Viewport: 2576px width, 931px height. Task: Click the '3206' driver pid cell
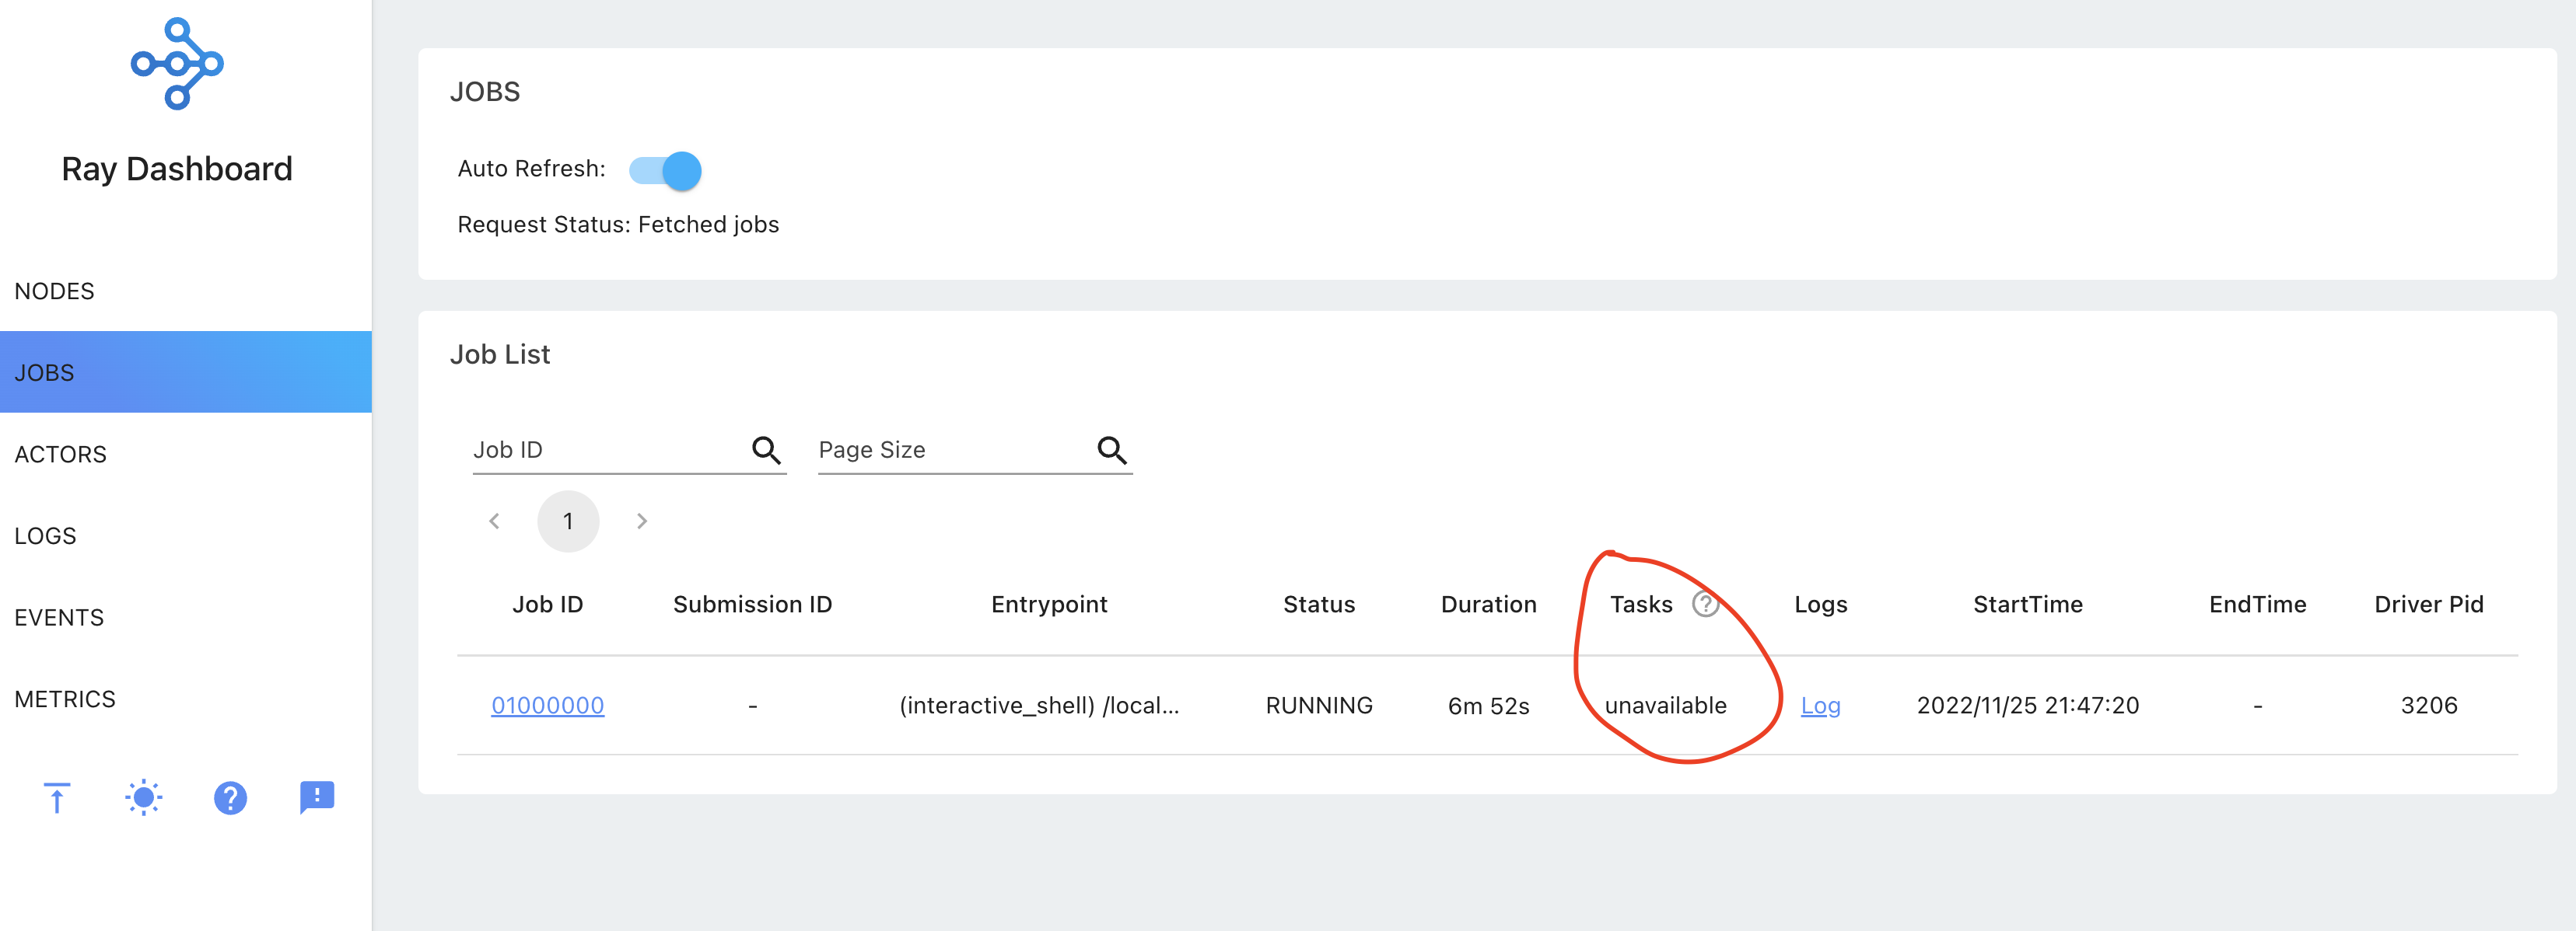[x=2429, y=705]
